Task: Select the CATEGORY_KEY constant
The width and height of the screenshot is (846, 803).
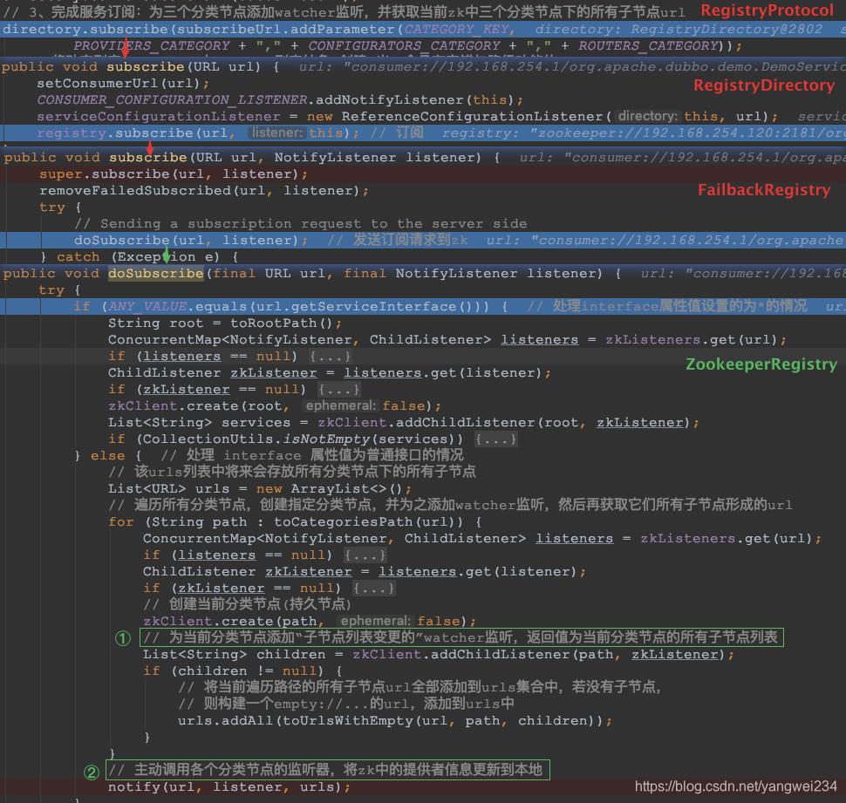Action: pyautogui.click(x=456, y=29)
